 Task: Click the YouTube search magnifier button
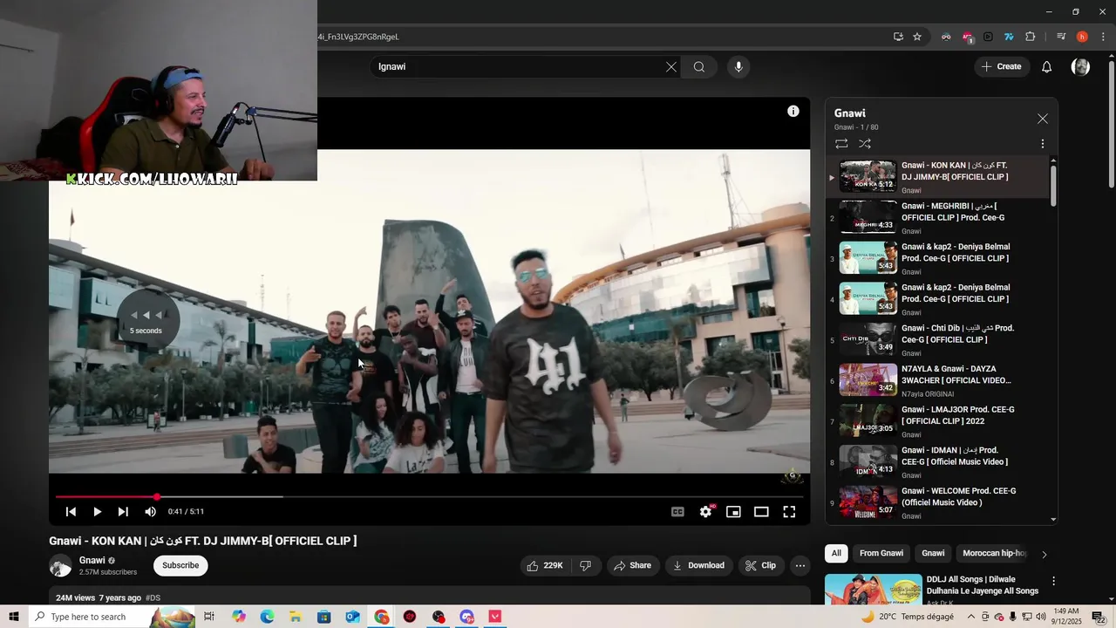point(699,67)
